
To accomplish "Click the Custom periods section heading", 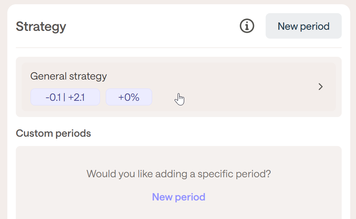I will click(x=53, y=134).
